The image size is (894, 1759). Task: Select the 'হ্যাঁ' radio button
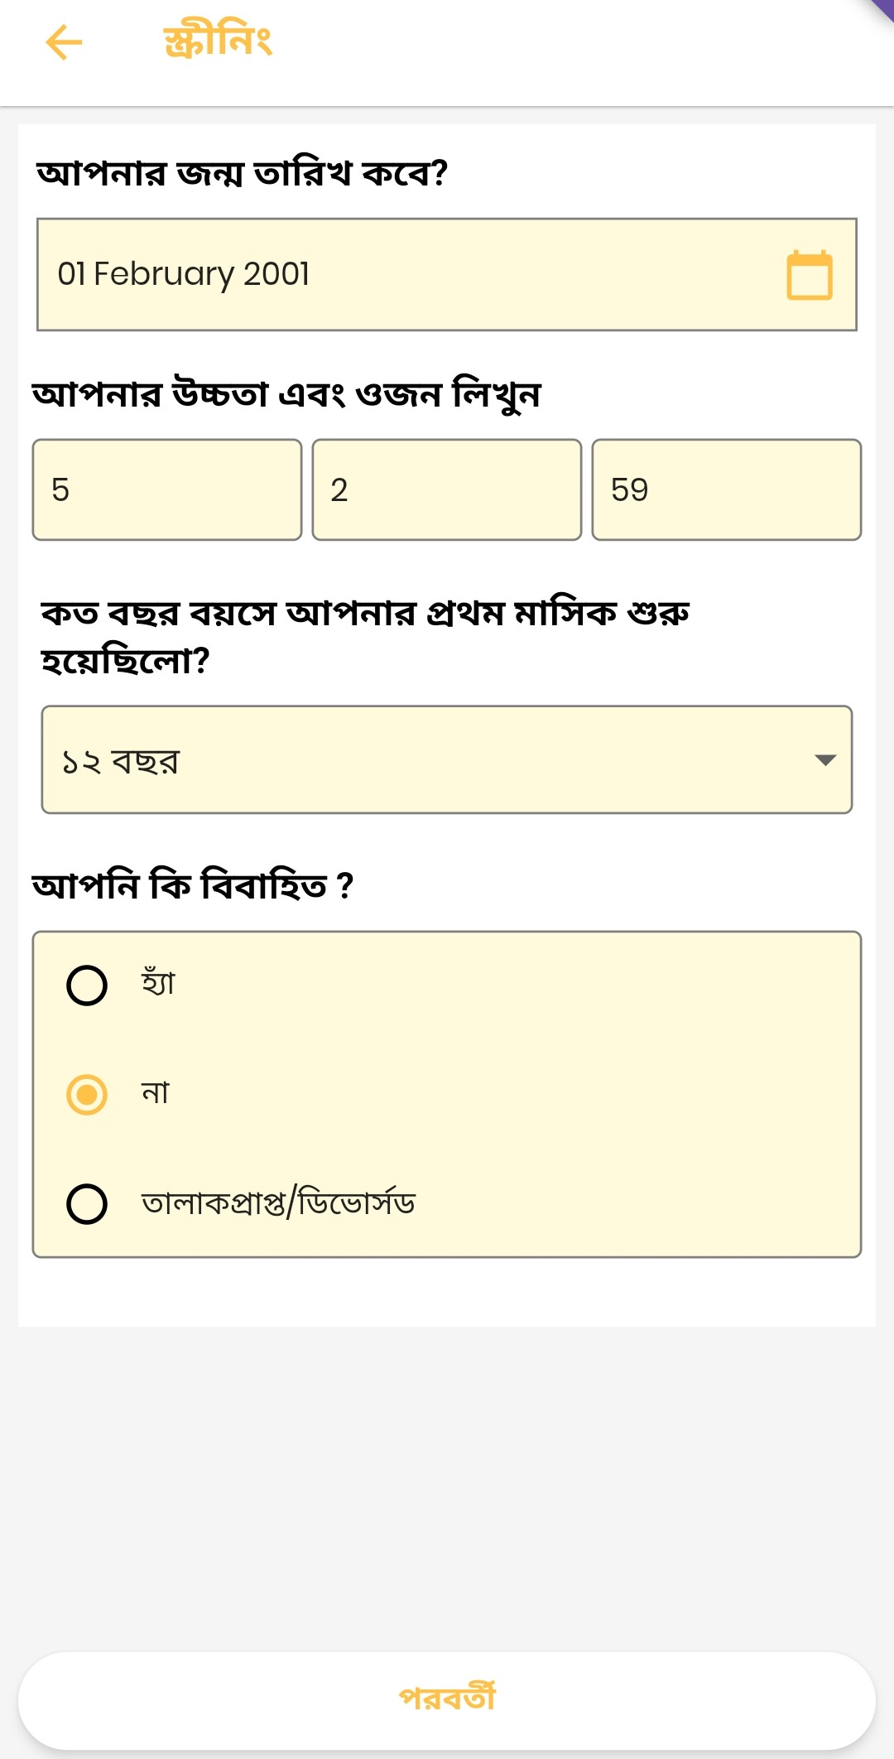tap(87, 986)
